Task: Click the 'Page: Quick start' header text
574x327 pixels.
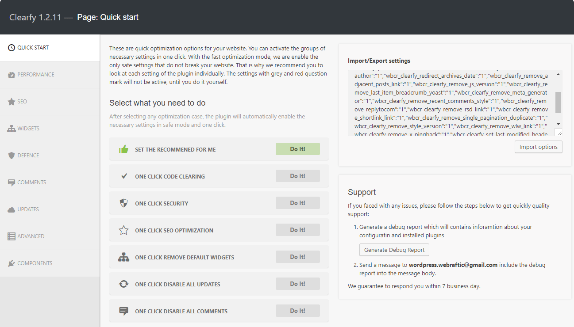Action: (108, 17)
